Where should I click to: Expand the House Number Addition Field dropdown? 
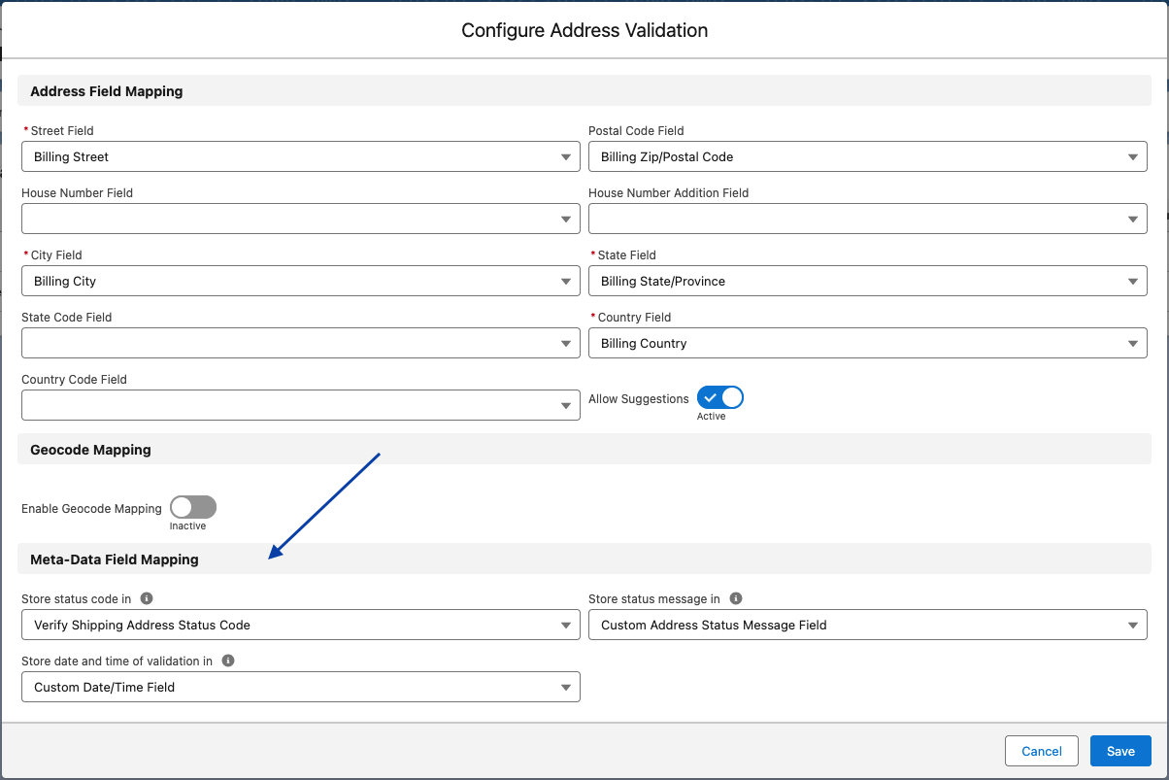point(868,219)
